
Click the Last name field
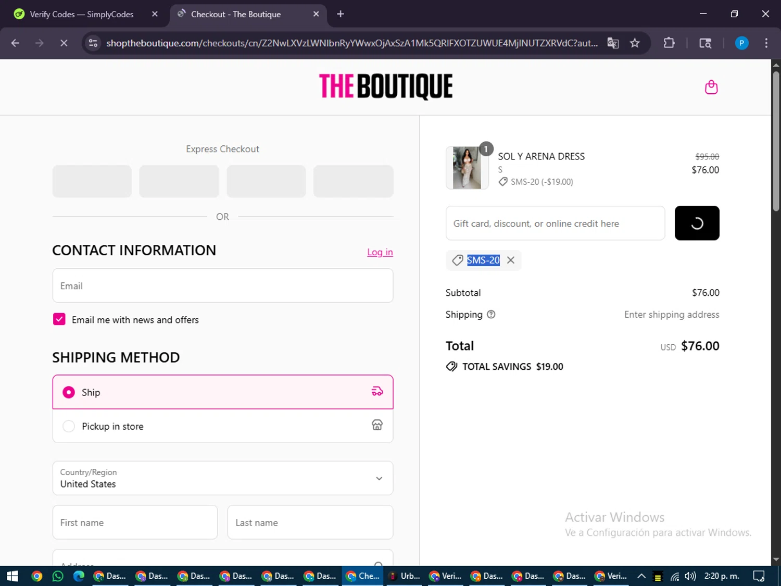[310, 522]
